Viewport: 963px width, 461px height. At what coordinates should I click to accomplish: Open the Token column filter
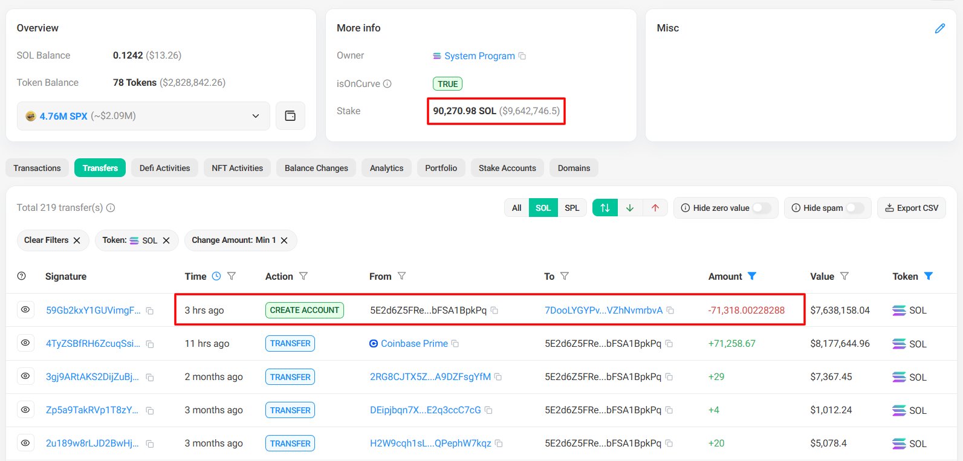point(929,276)
